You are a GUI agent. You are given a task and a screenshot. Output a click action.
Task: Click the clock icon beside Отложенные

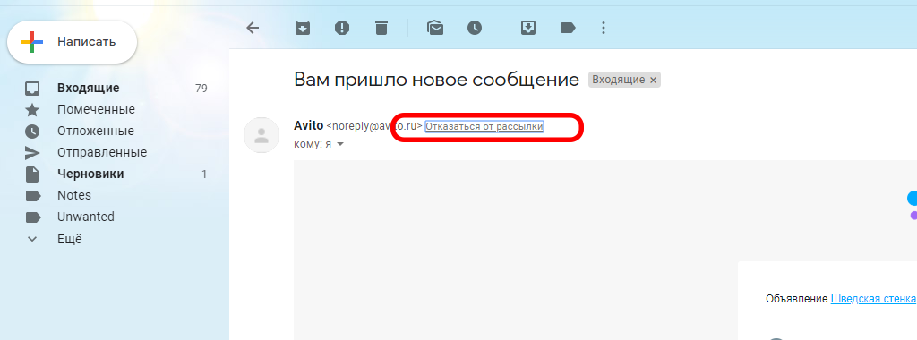tap(33, 132)
